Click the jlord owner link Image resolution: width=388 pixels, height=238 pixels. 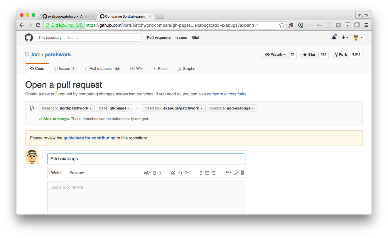point(36,55)
